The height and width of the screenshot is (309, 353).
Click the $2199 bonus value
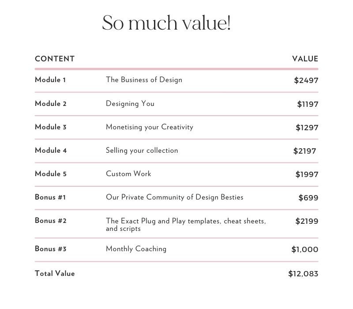307,221
